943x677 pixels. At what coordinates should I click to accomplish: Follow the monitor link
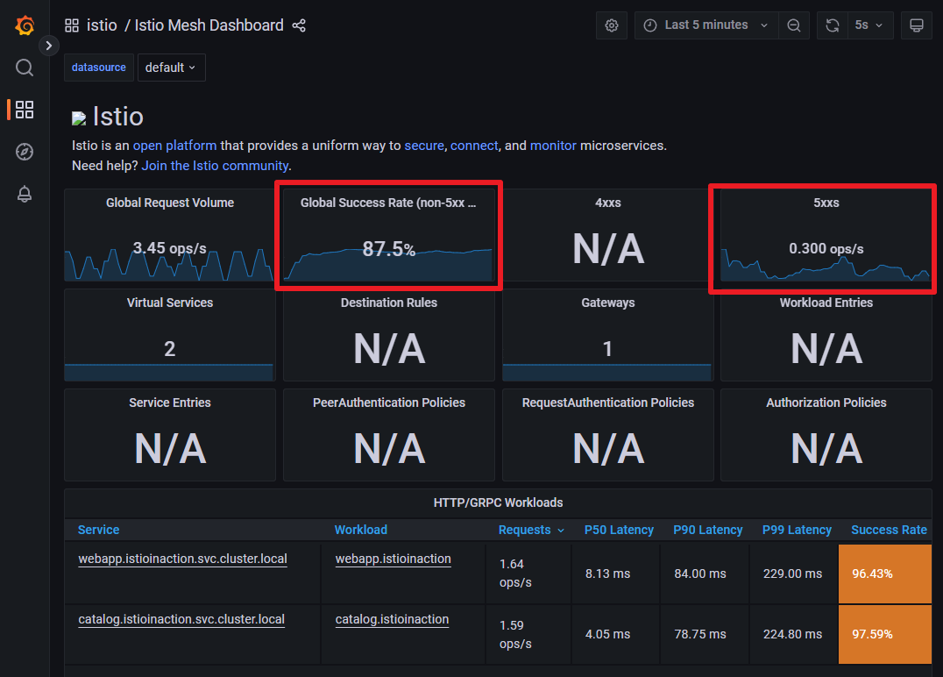click(x=553, y=146)
